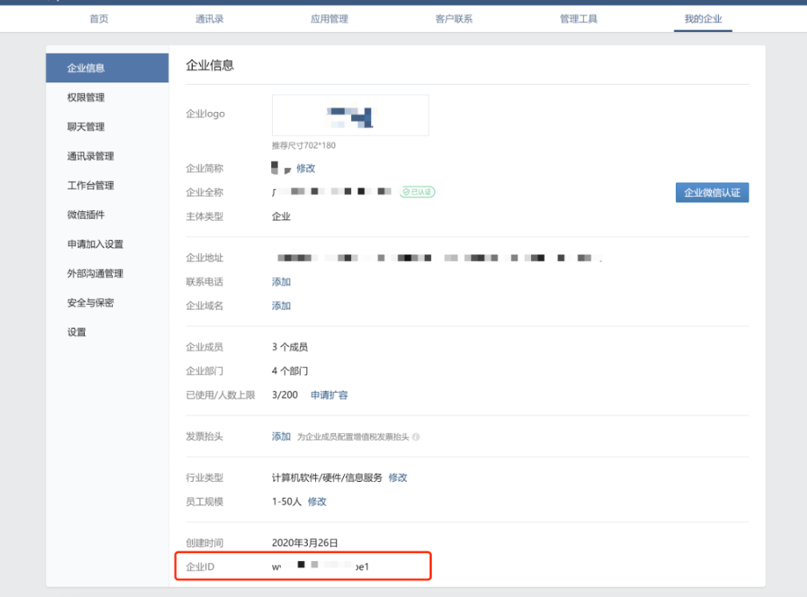
Task: Click 修改 next to 行业类型
Action: [398, 478]
